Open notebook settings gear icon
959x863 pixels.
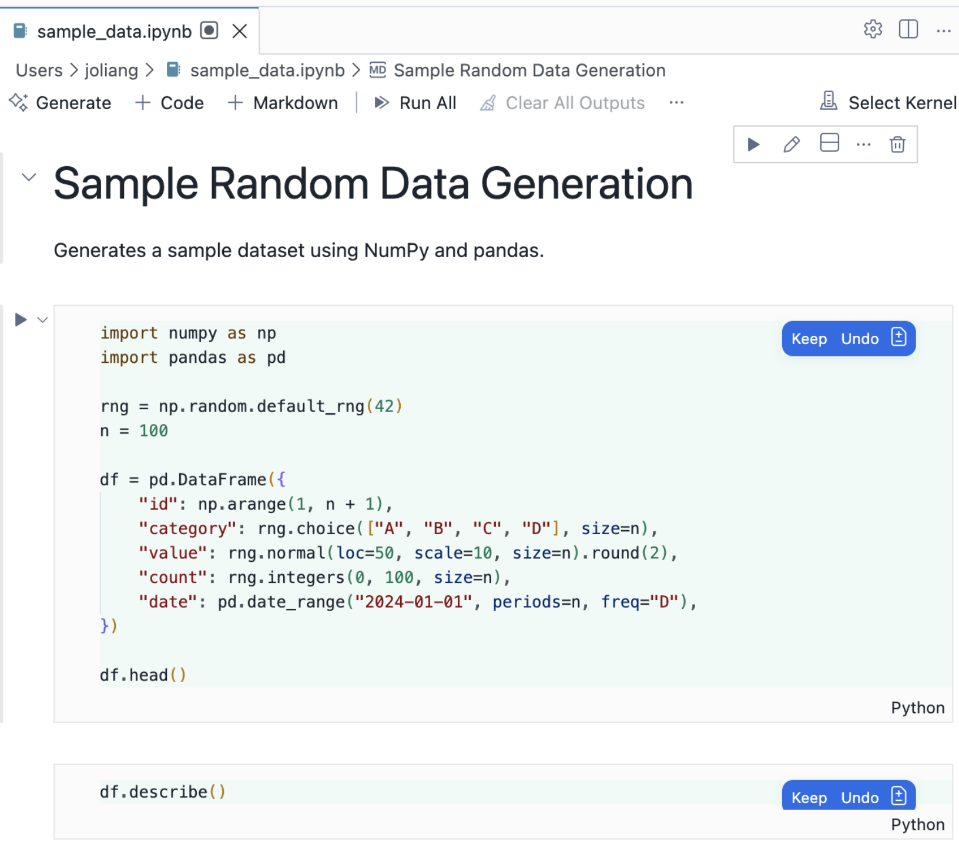click(873, 29)
